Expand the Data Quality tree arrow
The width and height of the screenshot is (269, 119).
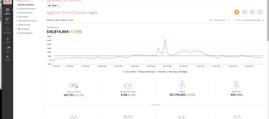click(16, 17)
